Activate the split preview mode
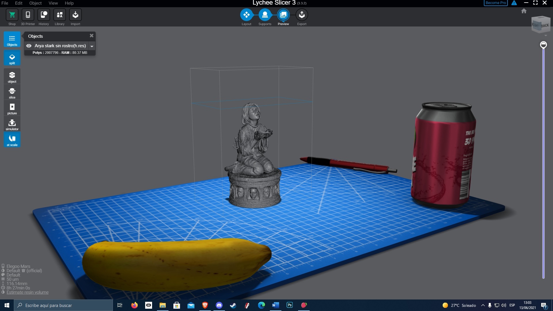The width and height of the screenshot is (553, 311). [x=12, y=58]
